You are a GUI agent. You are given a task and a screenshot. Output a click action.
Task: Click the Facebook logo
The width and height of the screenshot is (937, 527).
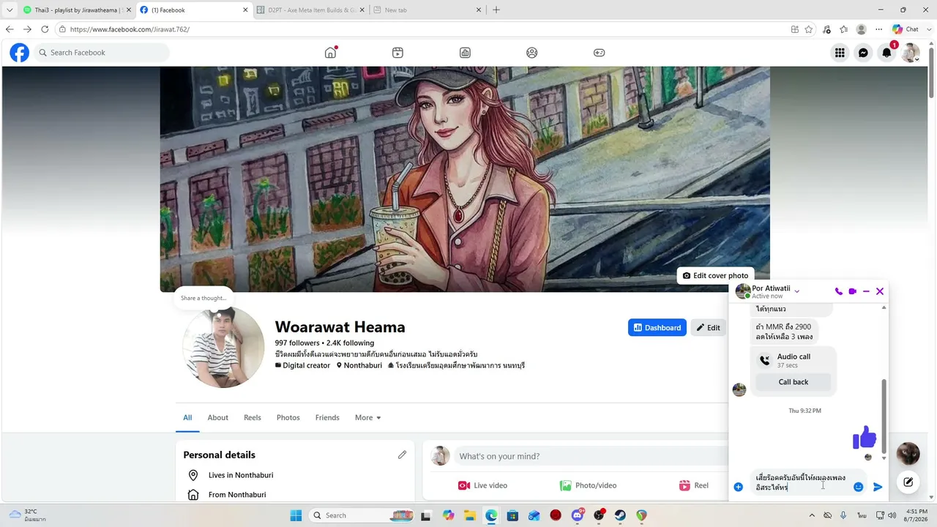click(x=20, y=53)
